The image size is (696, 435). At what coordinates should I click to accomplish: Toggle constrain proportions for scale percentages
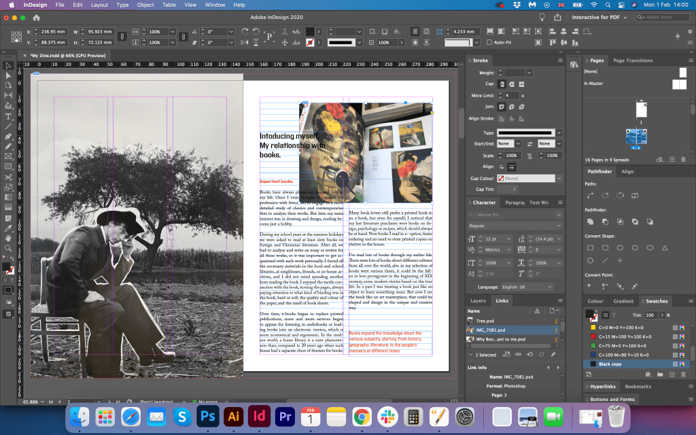(185, 37)
